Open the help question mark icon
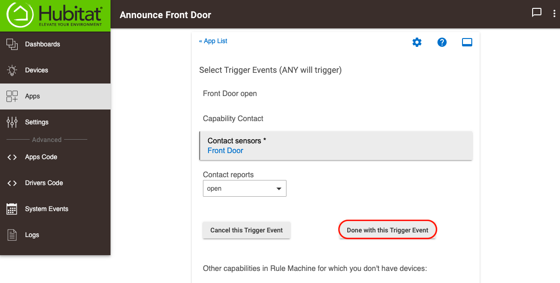 coord(442,43)
